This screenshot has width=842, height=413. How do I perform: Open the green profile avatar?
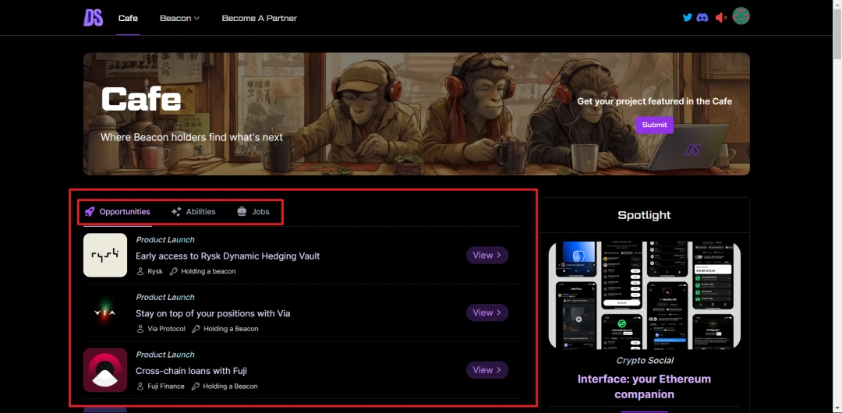coord(741,16)
